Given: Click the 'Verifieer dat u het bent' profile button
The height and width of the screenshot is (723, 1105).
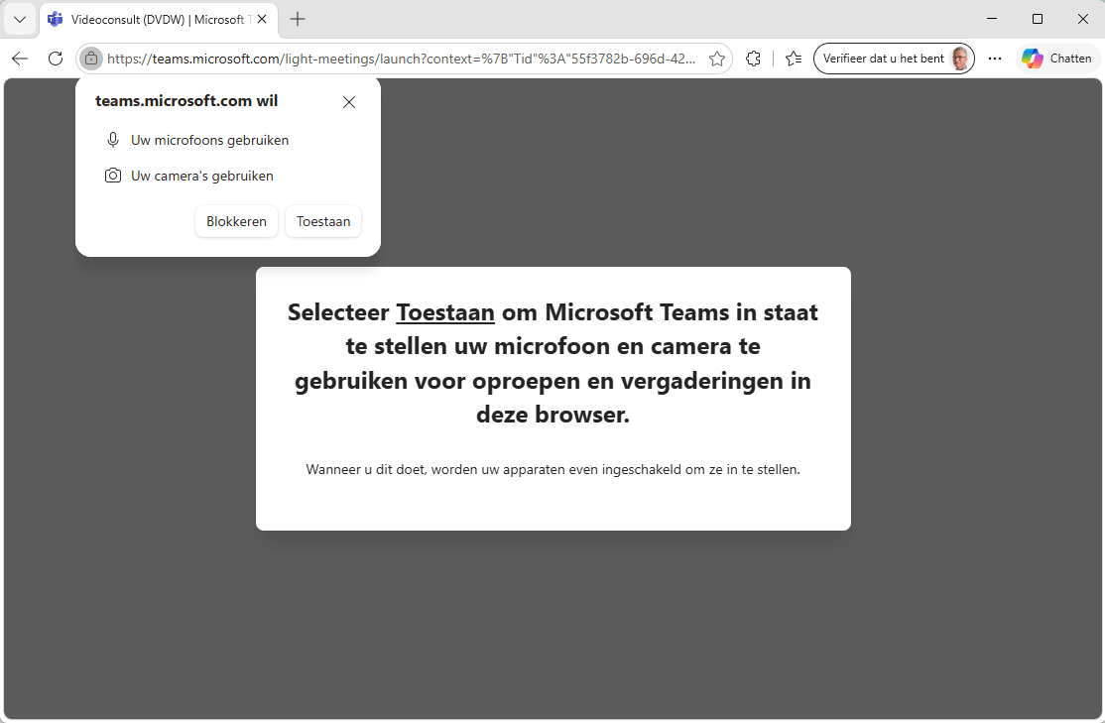Looking at the screenshot, I should (x=894, y=59).
